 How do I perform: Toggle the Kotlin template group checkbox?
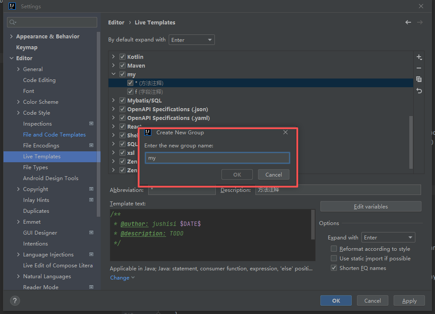[122, 57]
